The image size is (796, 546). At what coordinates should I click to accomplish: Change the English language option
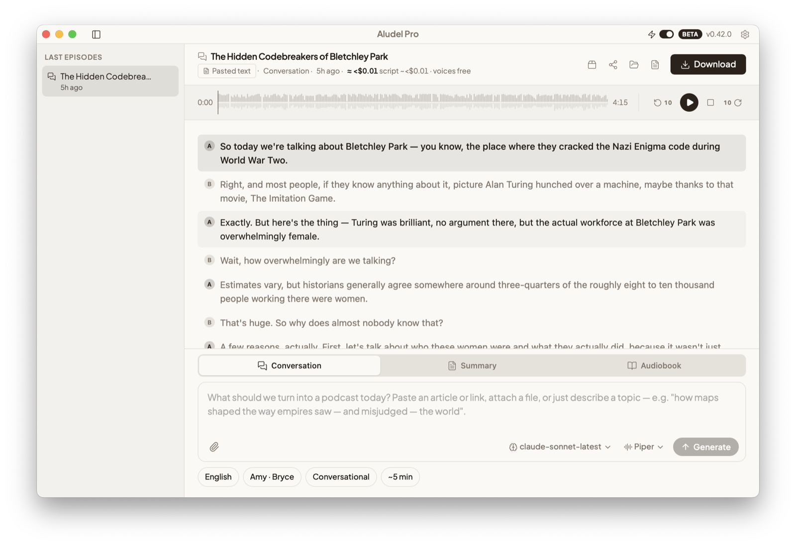[218, 477]
